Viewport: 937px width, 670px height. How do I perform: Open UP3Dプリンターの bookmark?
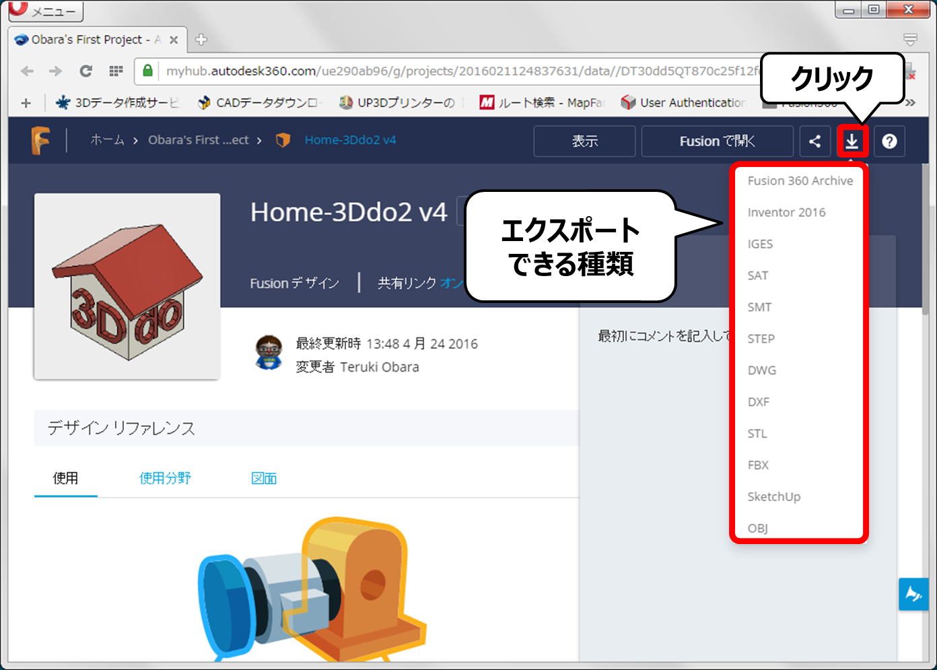point(397,102)
